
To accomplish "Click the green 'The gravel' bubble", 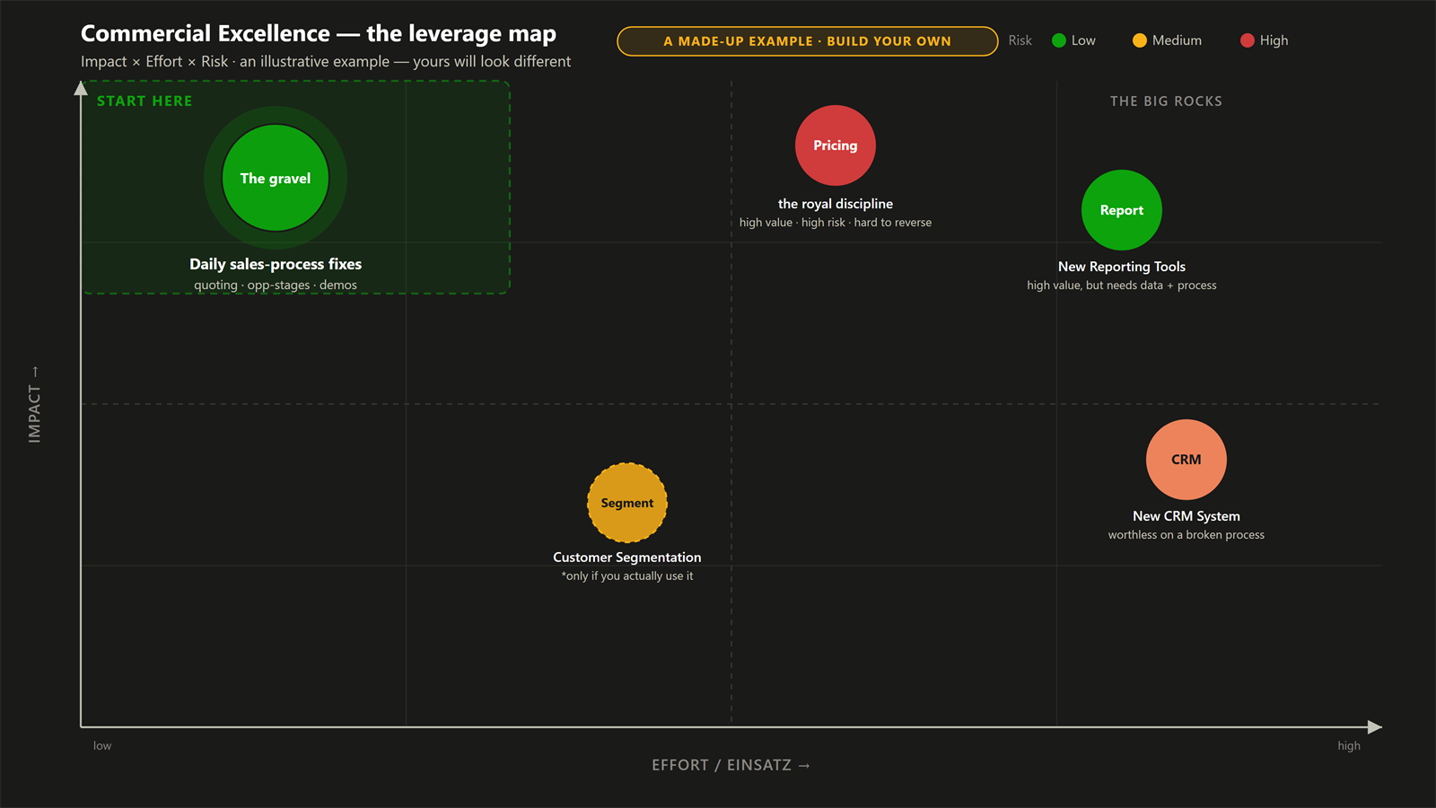I will (x=276, y=178).
